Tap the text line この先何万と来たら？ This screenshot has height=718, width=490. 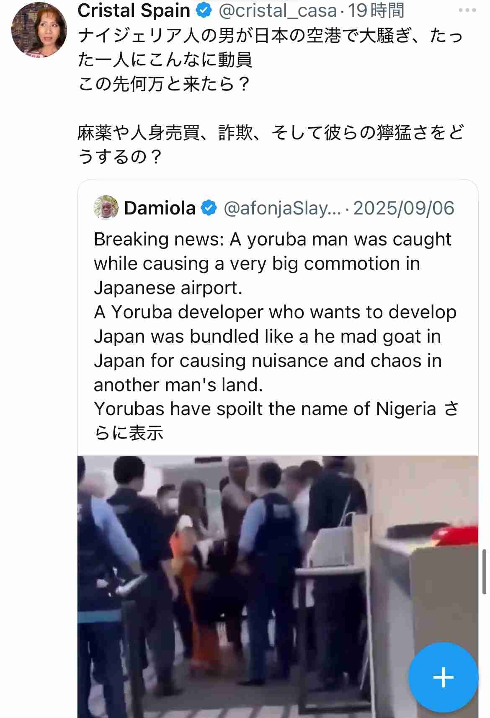pos(164,84)
